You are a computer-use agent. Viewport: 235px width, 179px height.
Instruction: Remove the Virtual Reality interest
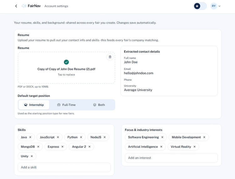[x=194, y=147]
